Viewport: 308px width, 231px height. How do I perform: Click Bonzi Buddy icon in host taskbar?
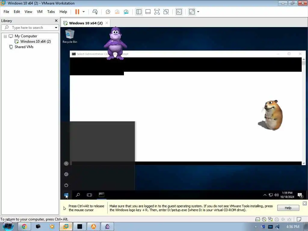(x=107, y=226)
